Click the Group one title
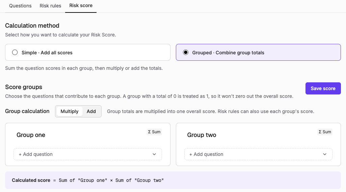 click(31, 135)
